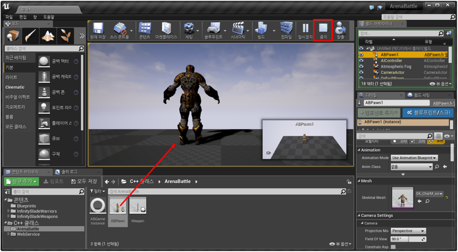Click the Compile (컴파일) toolbar icon

click(x=286, y=28)
